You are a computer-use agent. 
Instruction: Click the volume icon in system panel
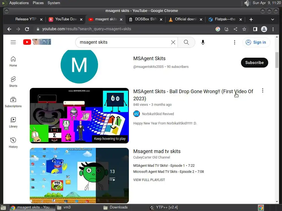[x=247, y=3]
